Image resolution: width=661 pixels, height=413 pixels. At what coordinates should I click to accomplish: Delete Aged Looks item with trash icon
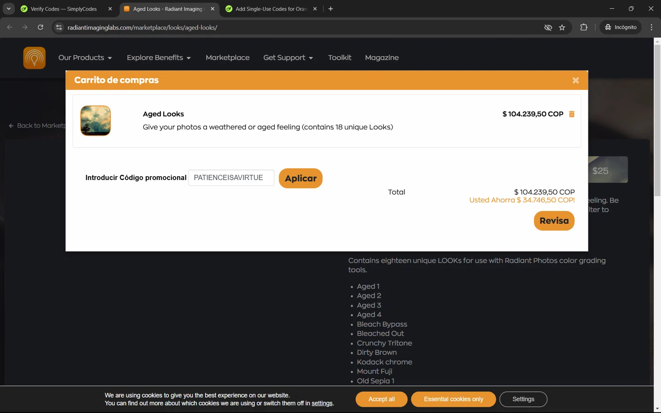572,114
